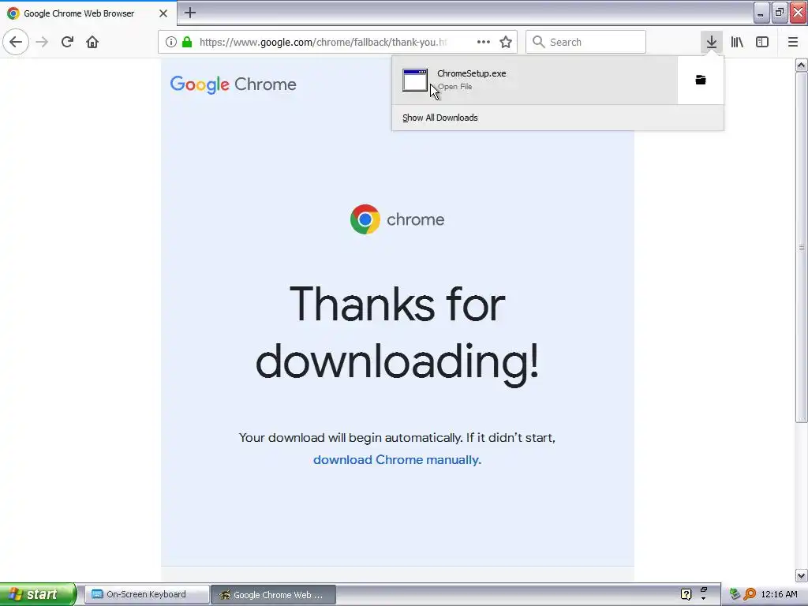Close the Google Chrome Web Browser tab

tap(163, 13)
